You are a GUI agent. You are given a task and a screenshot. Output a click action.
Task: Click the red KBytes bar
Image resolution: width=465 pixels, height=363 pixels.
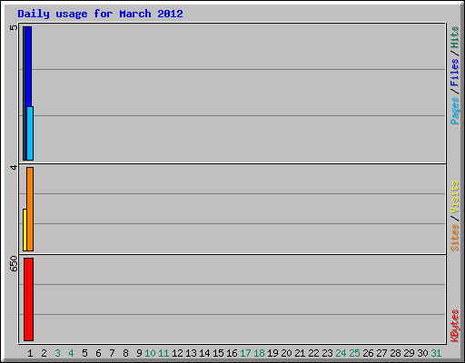pos(28,299)
